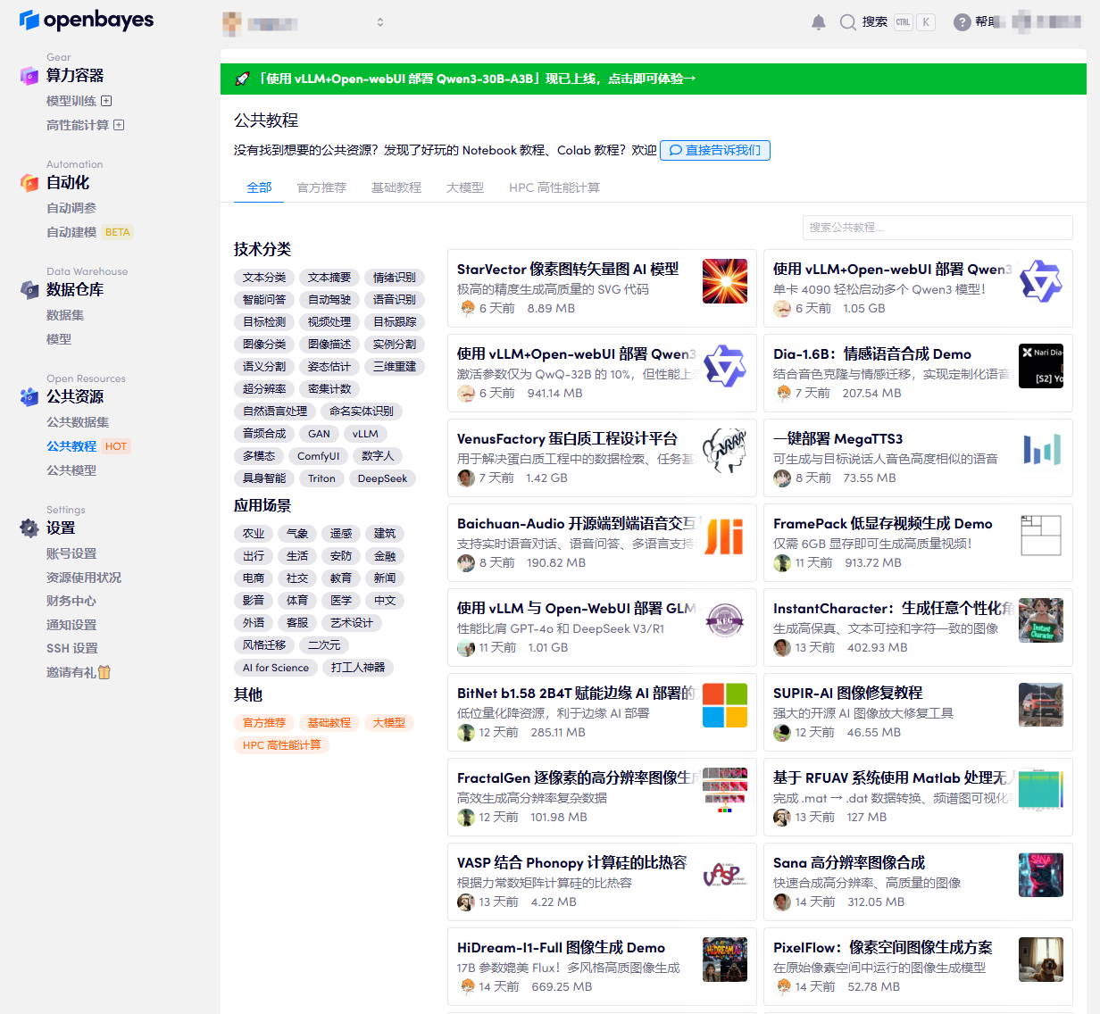Screen dimensions: 1100x1014
Task: Select the 目标检测 tag
Action: [x=264, y=322]
